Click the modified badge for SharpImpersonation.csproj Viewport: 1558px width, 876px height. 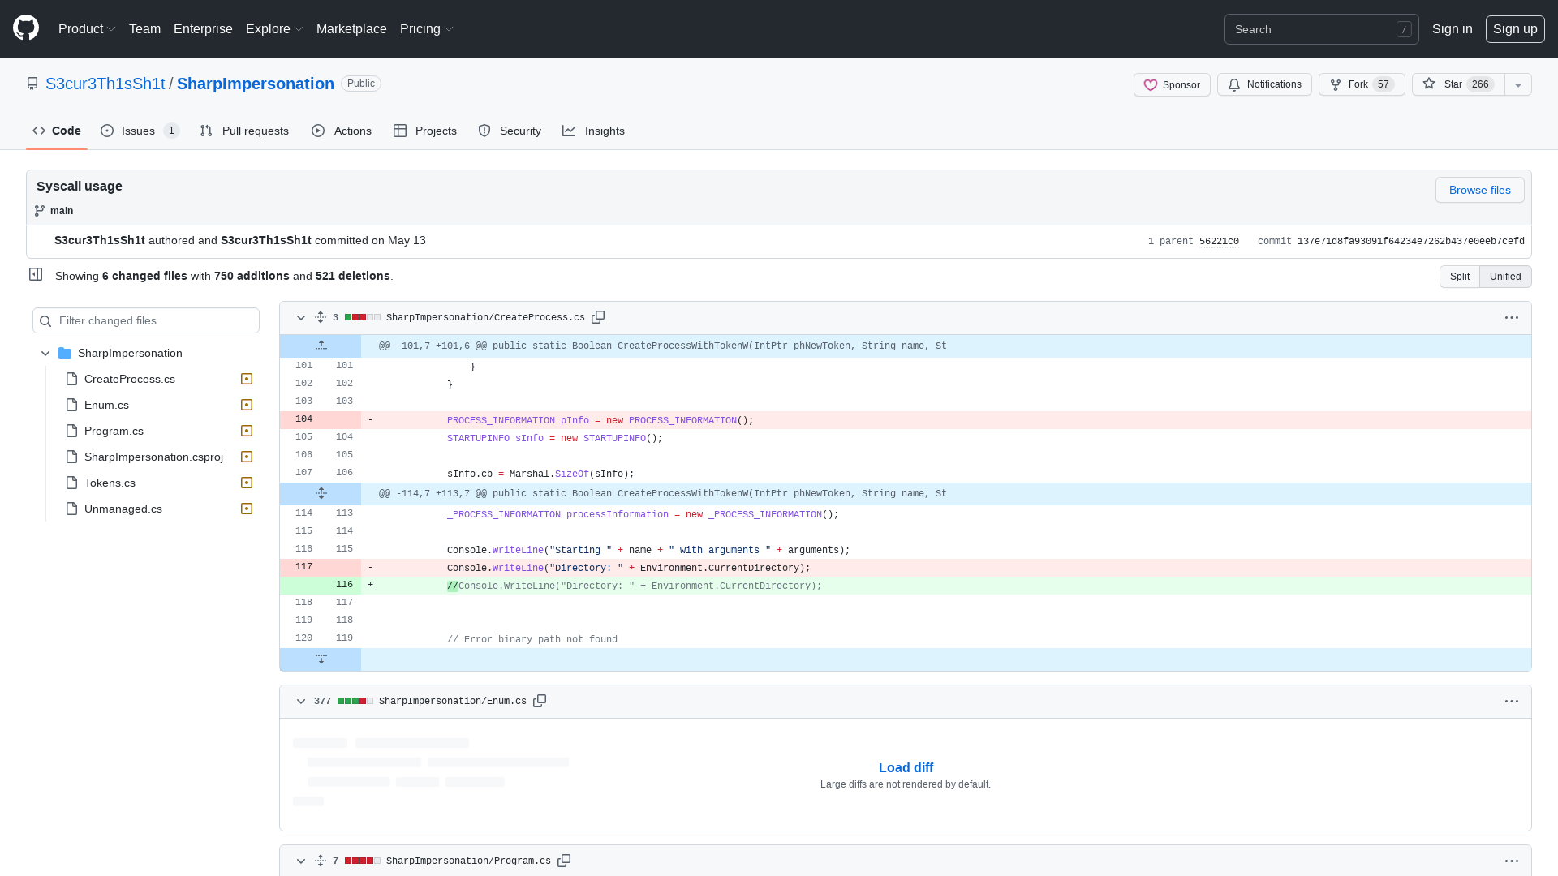247,457
